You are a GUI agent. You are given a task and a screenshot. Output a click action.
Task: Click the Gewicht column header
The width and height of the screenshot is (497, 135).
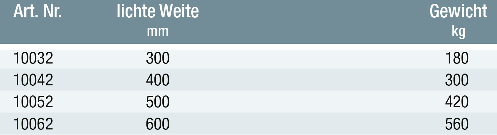458,12
